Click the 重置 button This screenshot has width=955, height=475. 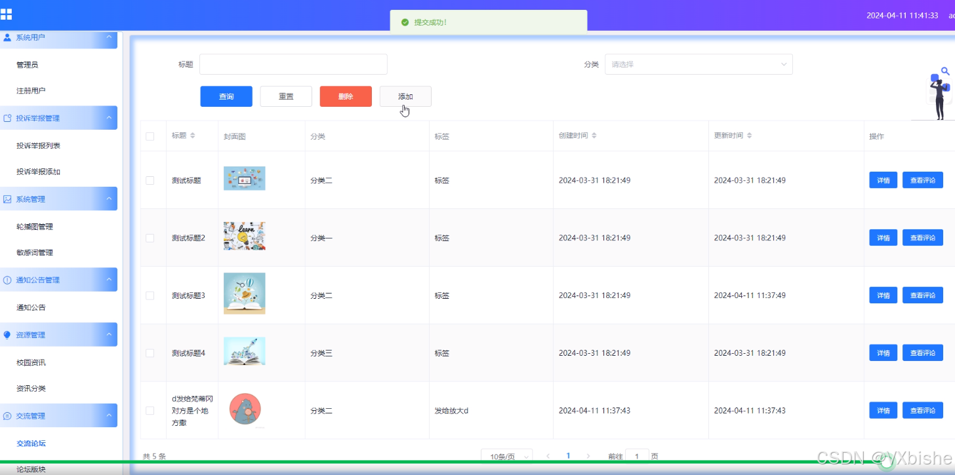click(286, 96)
